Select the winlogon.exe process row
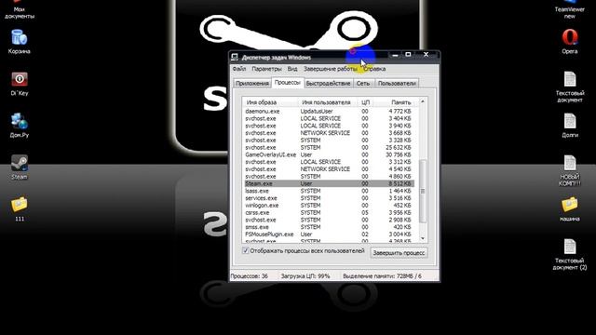The image size is (596, 335). (329, 205)
